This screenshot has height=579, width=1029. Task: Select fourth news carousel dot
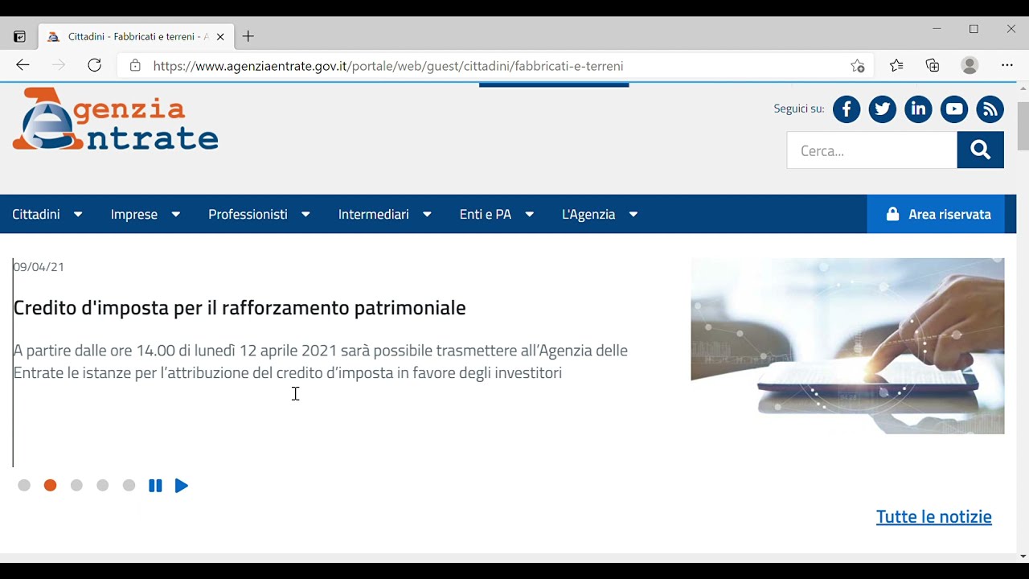click(103, 486)
